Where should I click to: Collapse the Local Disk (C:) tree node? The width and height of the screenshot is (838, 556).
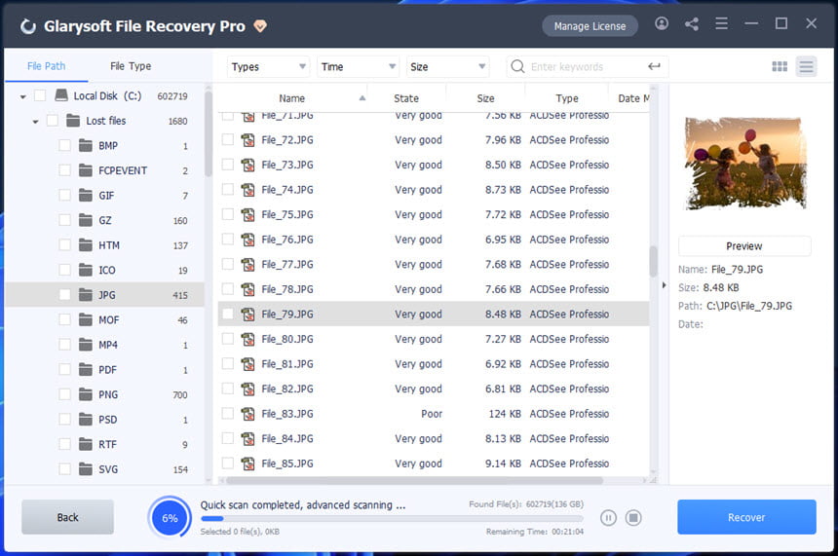tap(23, 96)
